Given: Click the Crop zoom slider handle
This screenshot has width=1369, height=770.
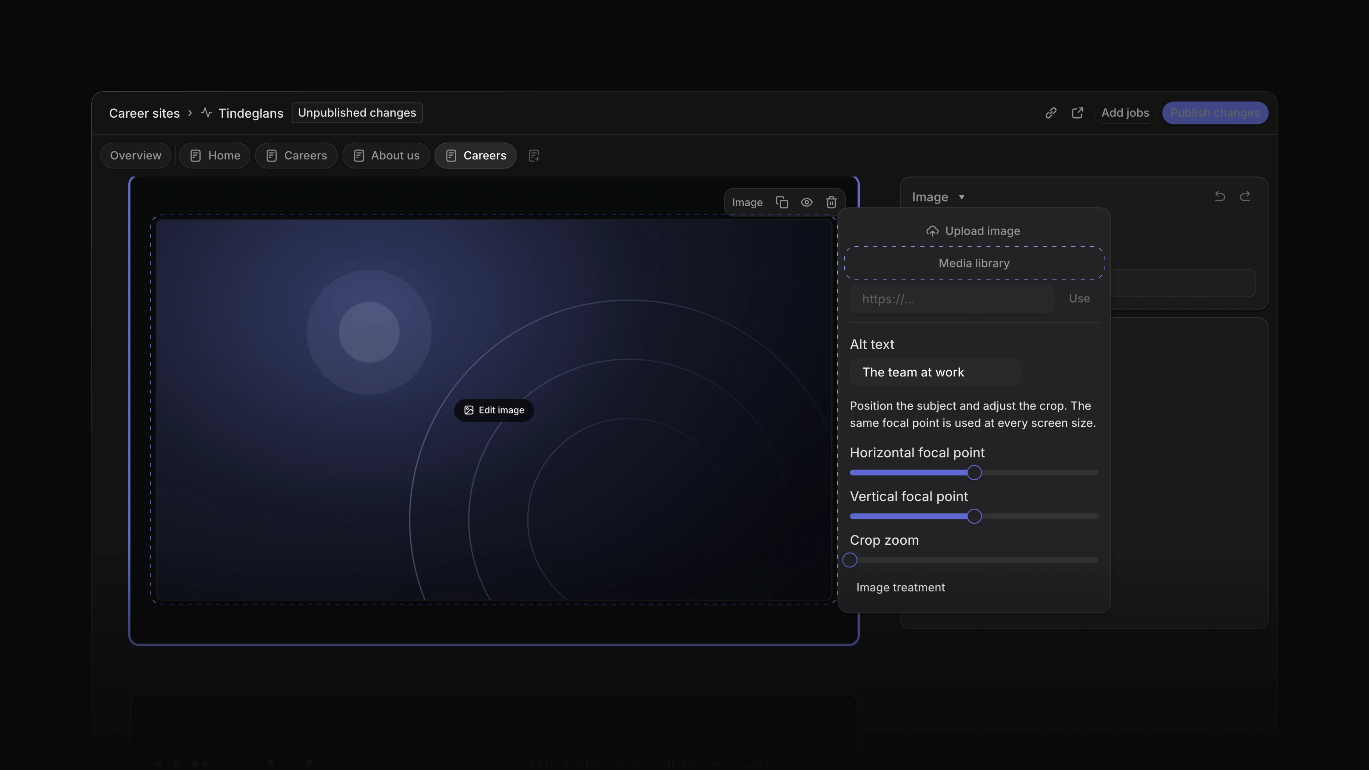Looking at the screenshot, I should [x=850, y=560].
